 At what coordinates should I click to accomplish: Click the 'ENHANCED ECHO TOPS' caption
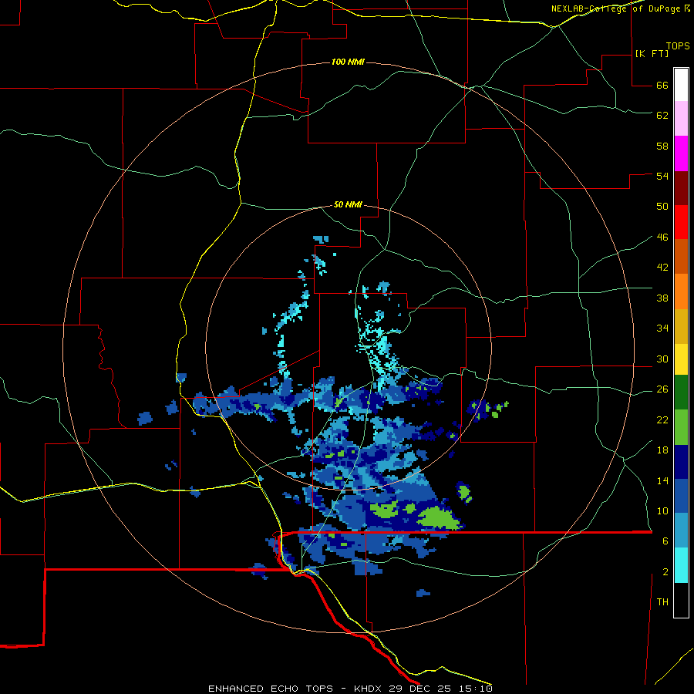[x=271, y=689]
